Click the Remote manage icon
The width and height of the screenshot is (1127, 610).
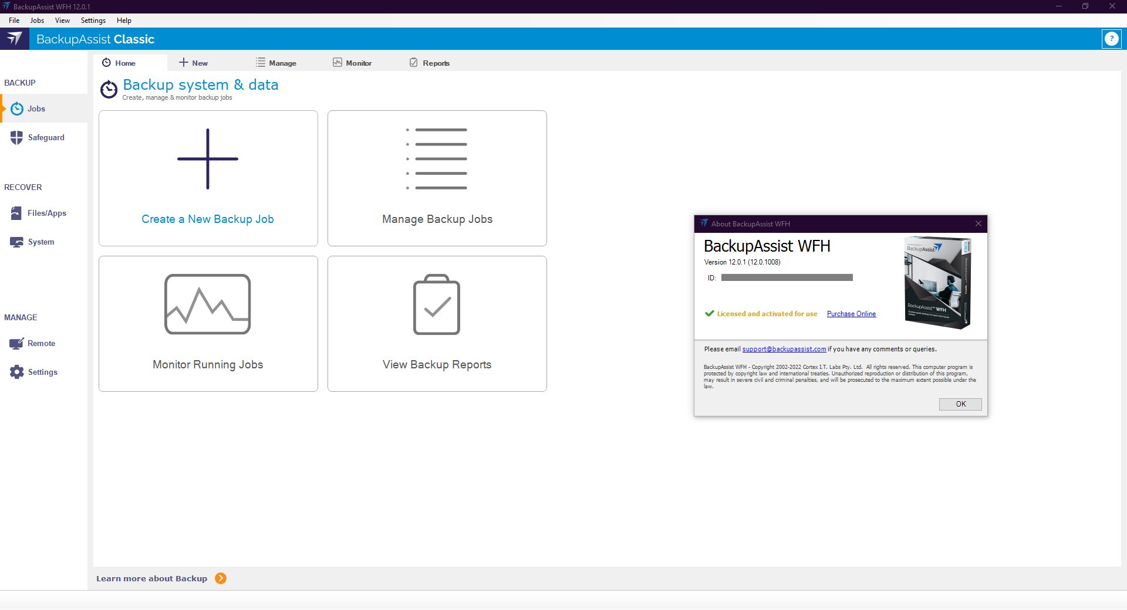[x=16, y=343]
